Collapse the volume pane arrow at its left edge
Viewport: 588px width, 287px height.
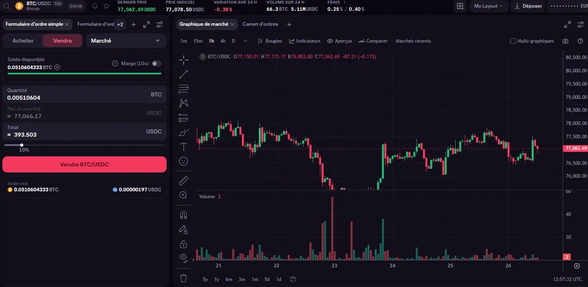[194, 260]
